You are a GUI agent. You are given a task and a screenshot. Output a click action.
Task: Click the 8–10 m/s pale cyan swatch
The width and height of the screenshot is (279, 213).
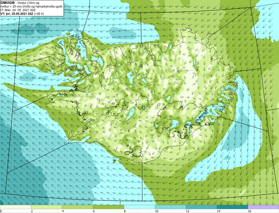pos(139,207)
